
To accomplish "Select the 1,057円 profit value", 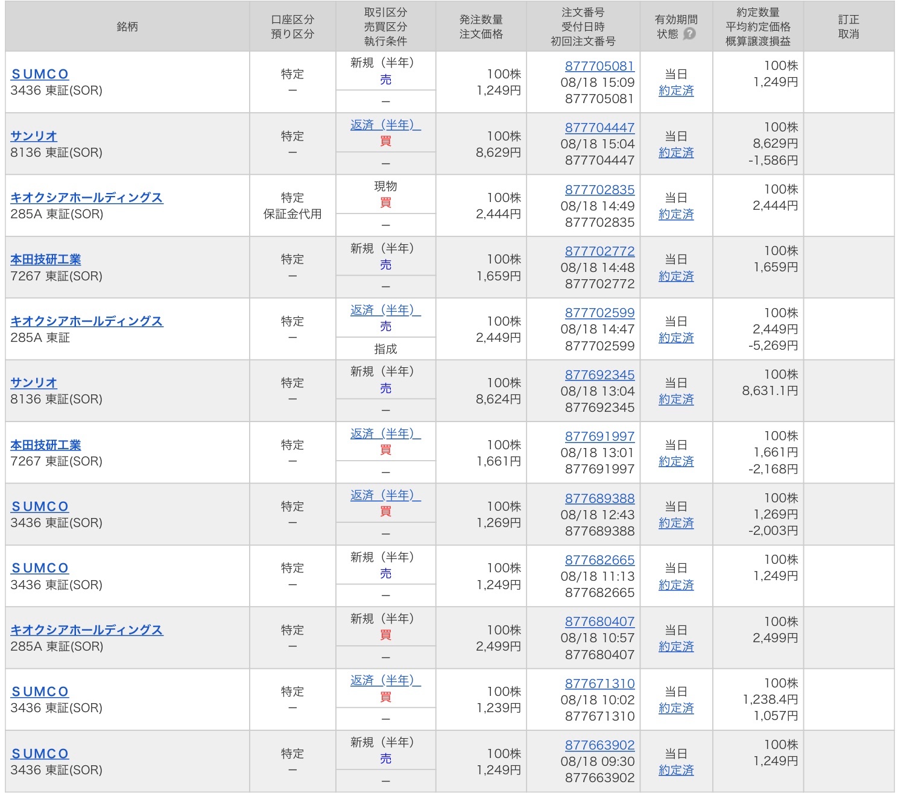I will [776, 716].
